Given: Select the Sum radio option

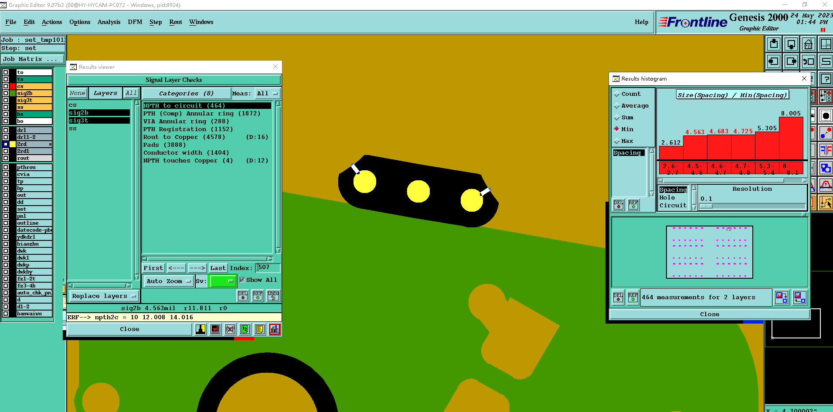Looking at the screenshot, I should pyautogui.click(x=617, y=118).
